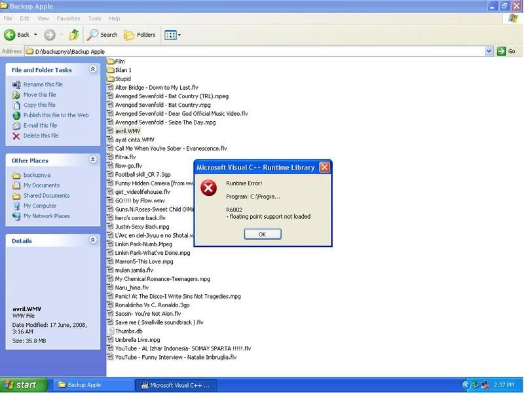
Task: Select the Iklan 1 folder icon
Action: (x=111, y=70)
